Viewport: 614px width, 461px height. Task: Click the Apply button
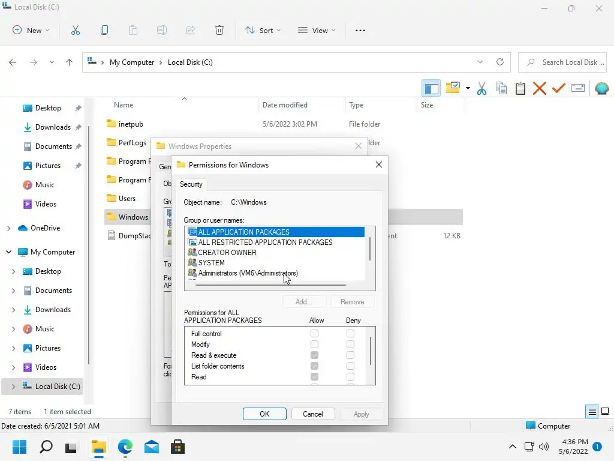[361, 414]
